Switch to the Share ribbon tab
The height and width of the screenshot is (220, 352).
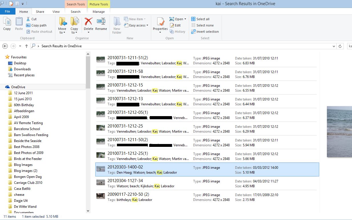(x=40, y=12)
